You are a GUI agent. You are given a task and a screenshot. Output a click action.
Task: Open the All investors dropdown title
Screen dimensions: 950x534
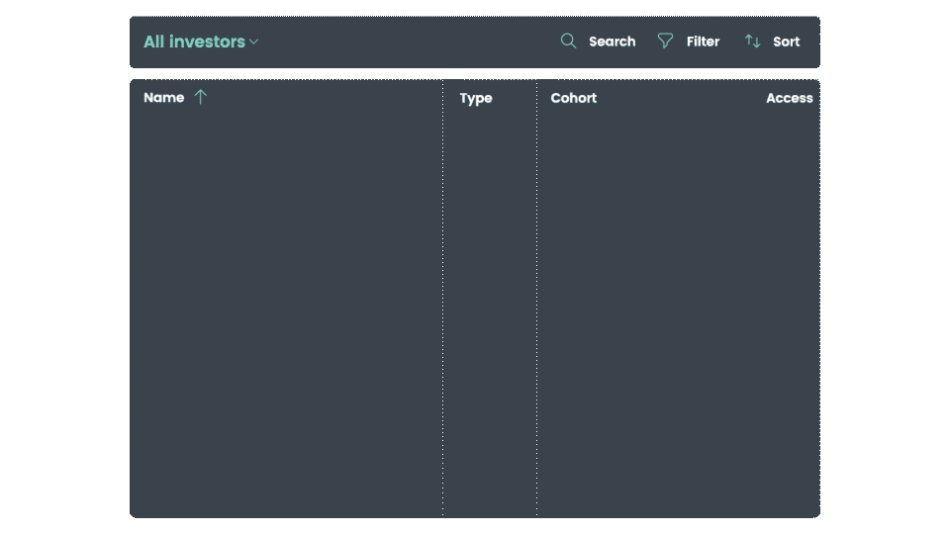pyautogui.click(x=195, y=42)
